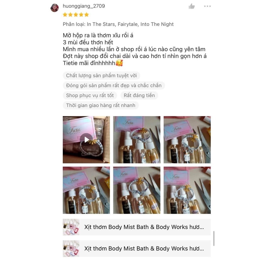Like the review with thumbs-up icon

[x=192, y=6]
